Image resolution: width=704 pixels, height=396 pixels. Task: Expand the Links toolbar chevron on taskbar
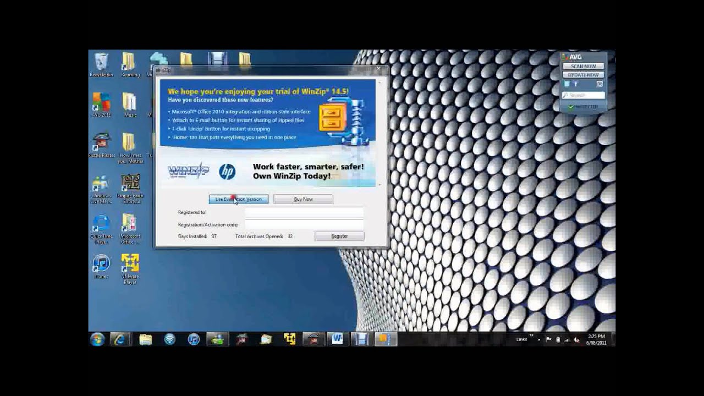[x=531, y=335]
